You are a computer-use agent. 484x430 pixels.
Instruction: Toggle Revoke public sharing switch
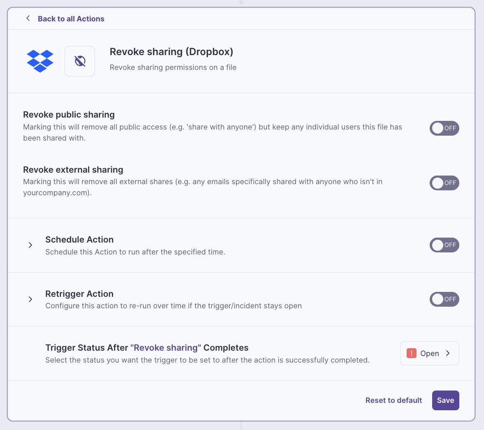[x=444, y=128]
